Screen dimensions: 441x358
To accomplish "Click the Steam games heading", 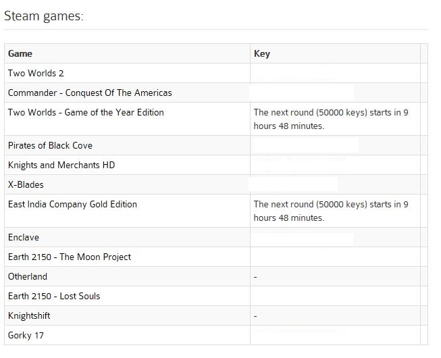I will (x=44, y=16).
